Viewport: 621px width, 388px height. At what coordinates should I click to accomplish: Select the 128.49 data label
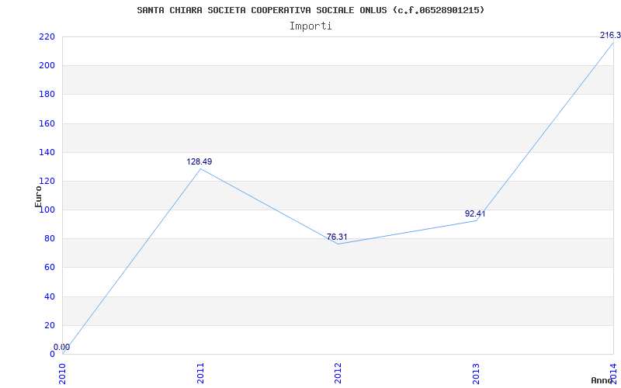[x=199, y=161]
